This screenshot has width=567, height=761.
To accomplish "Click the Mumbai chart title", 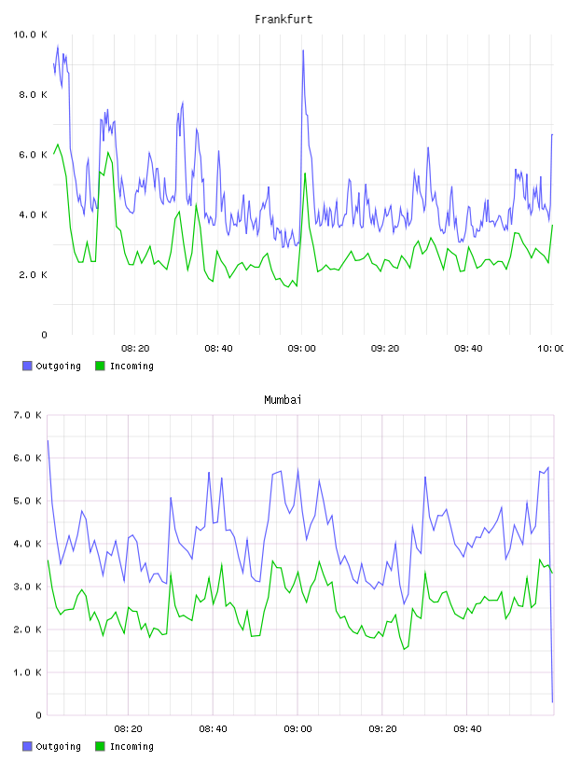I will tap(283, 400).
